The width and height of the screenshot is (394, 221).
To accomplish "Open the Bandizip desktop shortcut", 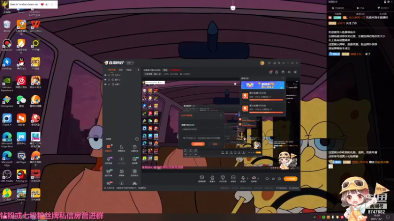I will 7,64.
